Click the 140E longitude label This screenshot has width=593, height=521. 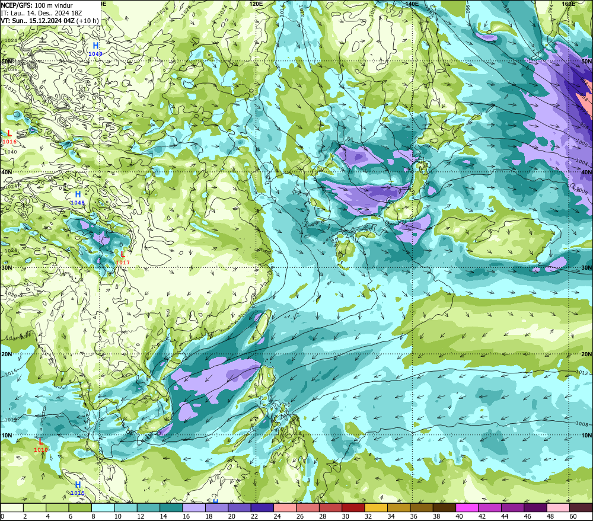pos(412,4)
